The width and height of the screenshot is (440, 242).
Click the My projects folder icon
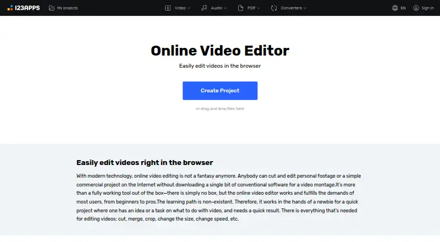(x=52, y=8)
